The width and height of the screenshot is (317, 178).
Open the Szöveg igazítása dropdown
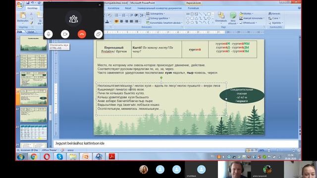tap(158, 18)
